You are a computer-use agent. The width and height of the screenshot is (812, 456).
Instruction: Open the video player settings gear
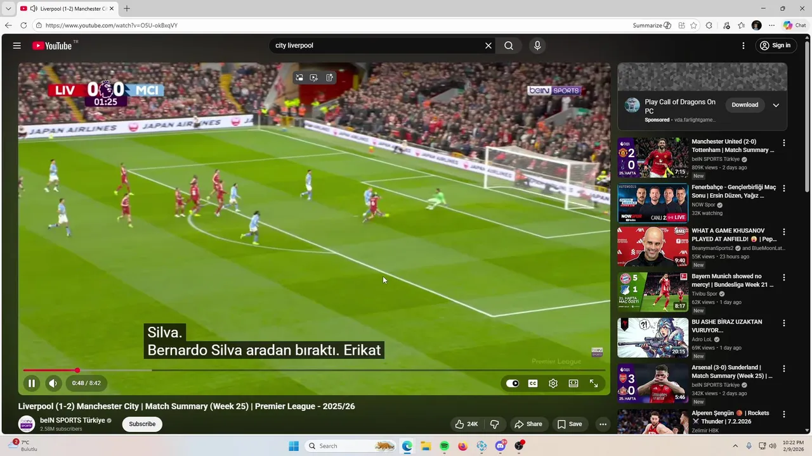pyautogui.click(x=553, y=383)
